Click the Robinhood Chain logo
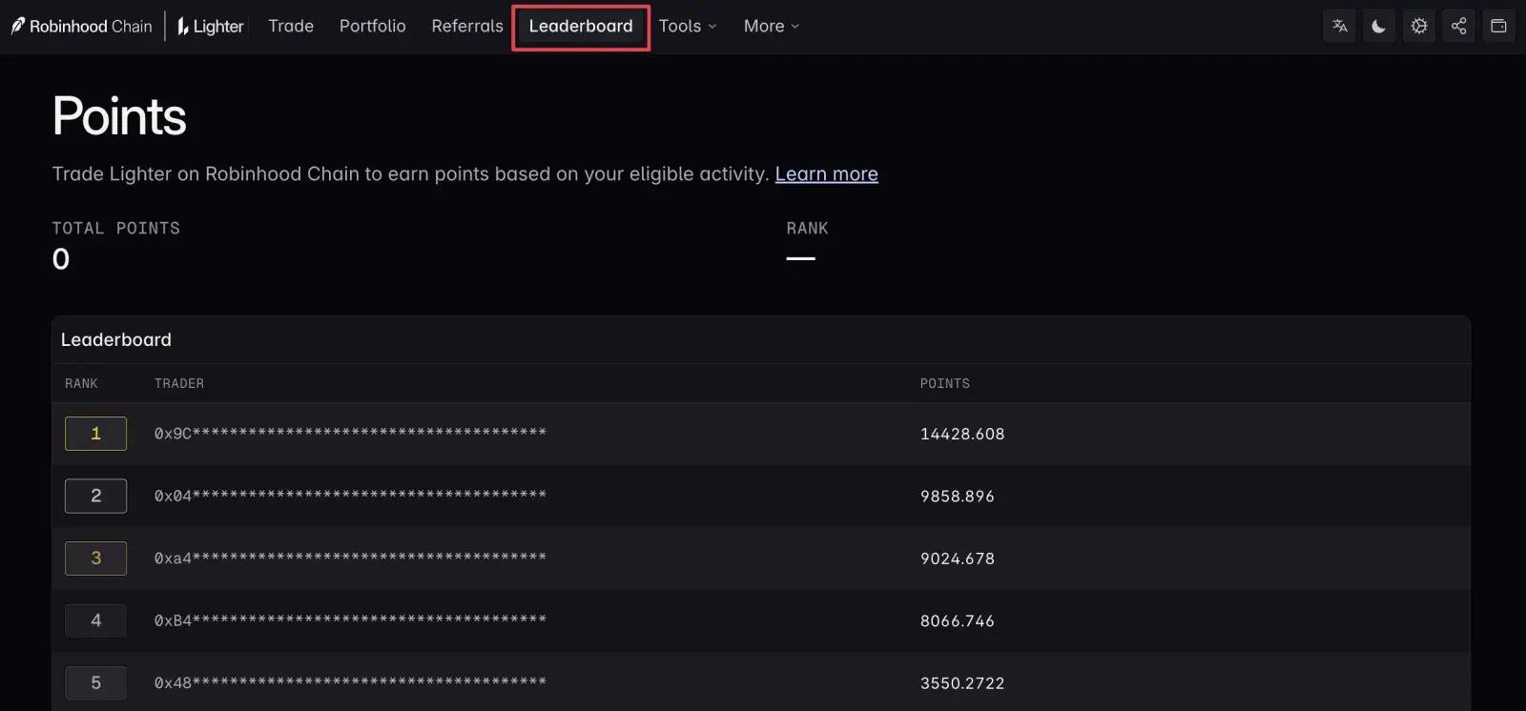Viewport: 1526px width, 711px height. [82, 26]
